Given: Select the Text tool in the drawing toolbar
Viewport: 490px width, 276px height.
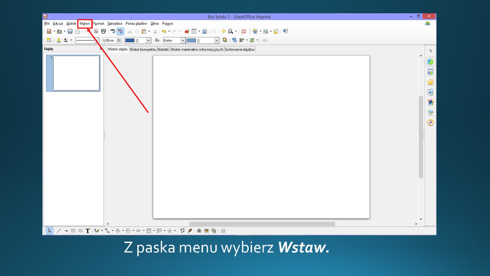Looking at the screenshot, I should [x=88, y=231].
